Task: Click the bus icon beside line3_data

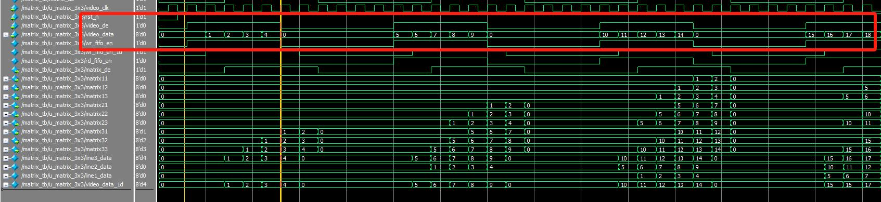Action: point(15,158)
